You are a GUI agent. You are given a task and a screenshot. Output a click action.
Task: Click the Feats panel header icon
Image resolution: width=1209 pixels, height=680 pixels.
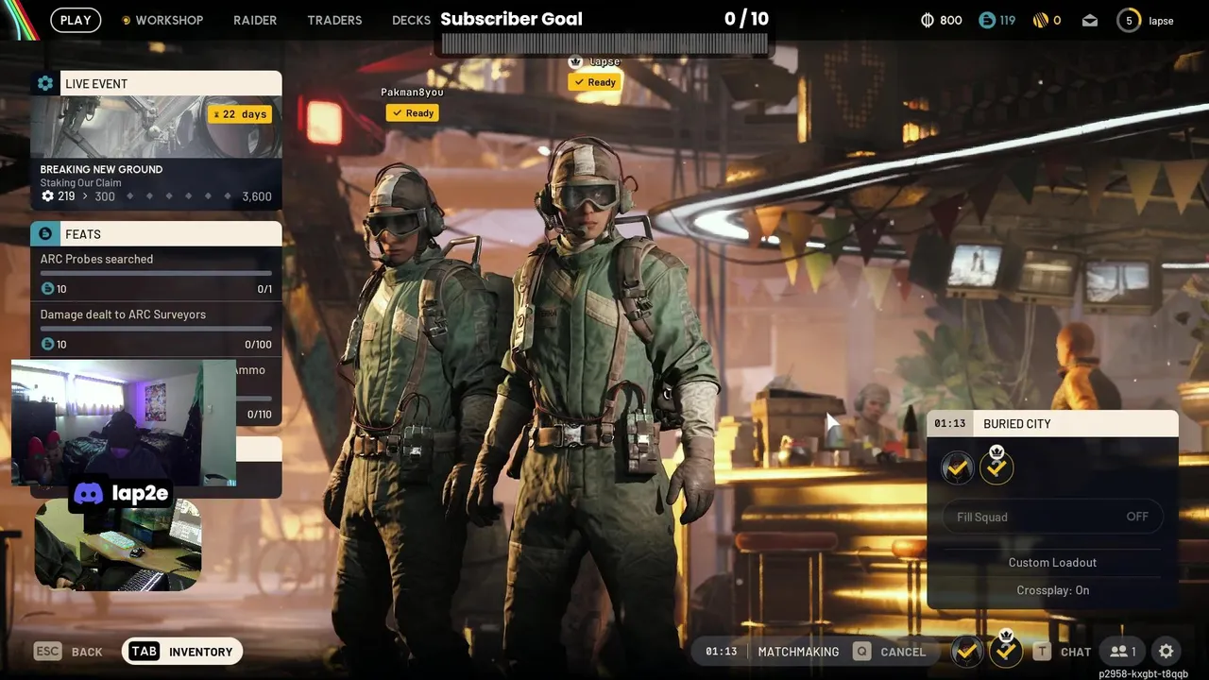point(45,233)
